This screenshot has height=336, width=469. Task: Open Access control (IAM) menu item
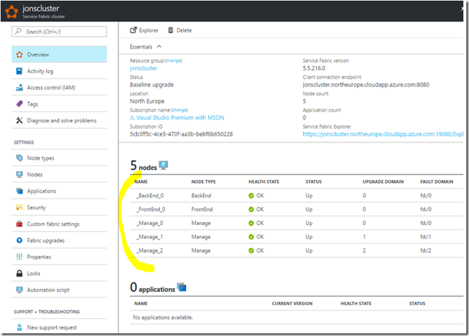pos(59,87)
